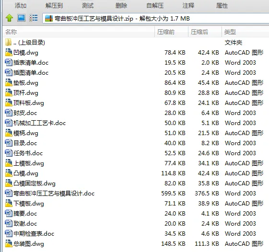
Task: Select the file name 插表清单.doc
Action: pyautogui.click(x=31, y=63)
